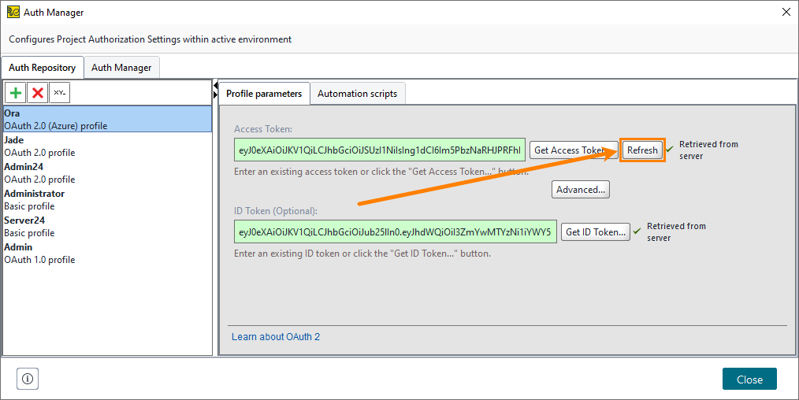Click the XY rename profile icon
Screen dimensions: 799x400
[x=60, y=93]
